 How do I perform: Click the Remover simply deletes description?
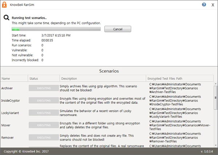tap(97, 138)
